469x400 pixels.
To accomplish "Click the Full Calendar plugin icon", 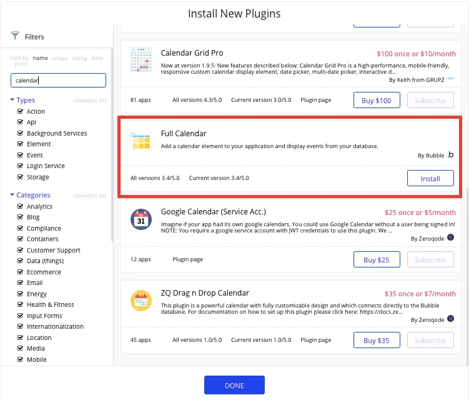I will point(141,141).
